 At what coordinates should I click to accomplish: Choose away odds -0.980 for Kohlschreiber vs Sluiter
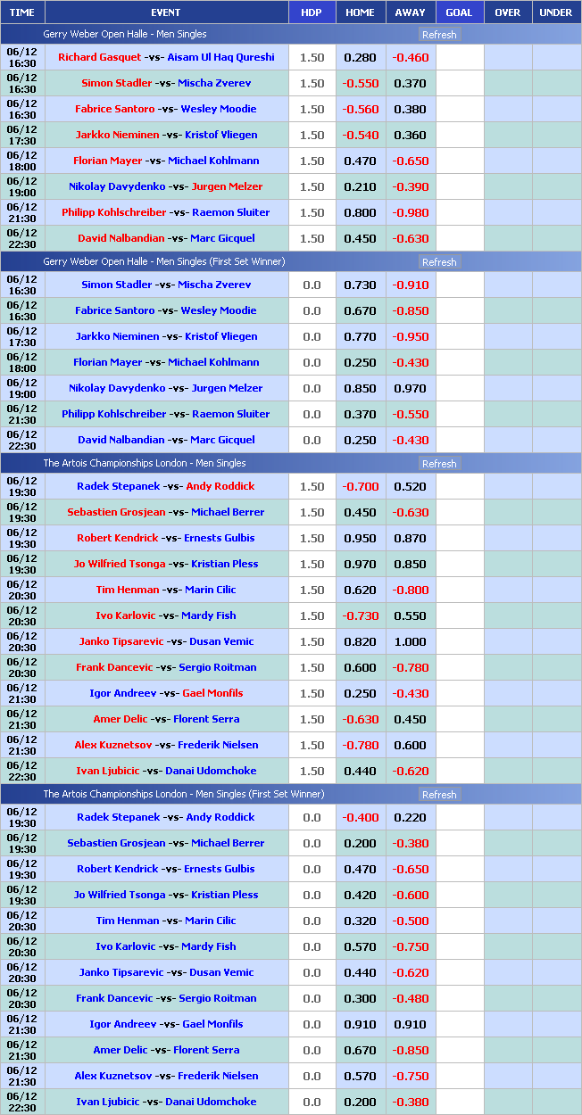click(x=410, y=213)
